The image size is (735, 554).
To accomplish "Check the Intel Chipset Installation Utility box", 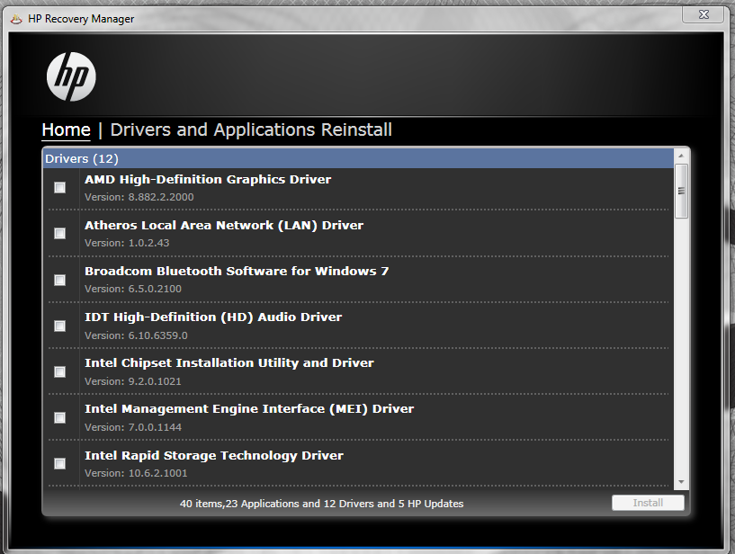I will point(60,371).
